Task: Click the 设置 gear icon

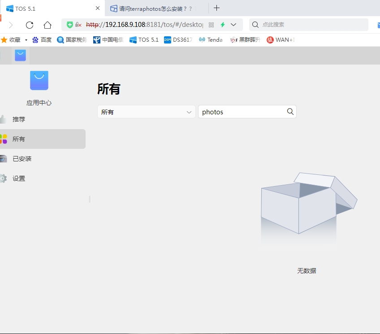Action: click(x=3, y=178)
